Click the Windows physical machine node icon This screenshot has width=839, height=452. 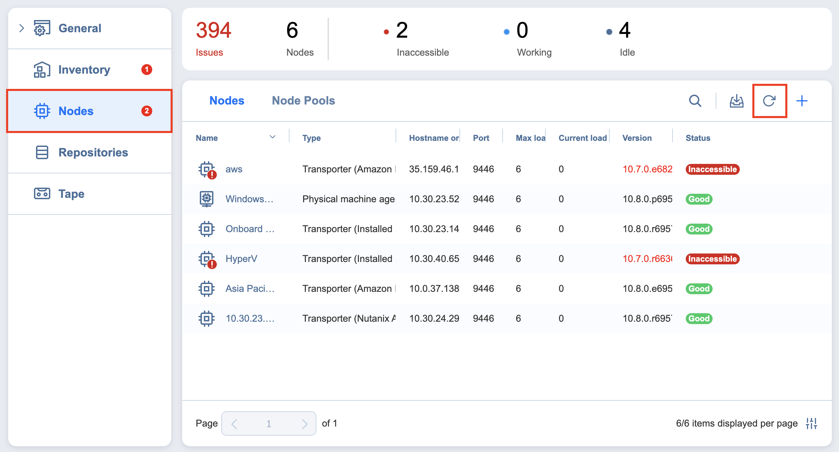[x=207, y=199]
